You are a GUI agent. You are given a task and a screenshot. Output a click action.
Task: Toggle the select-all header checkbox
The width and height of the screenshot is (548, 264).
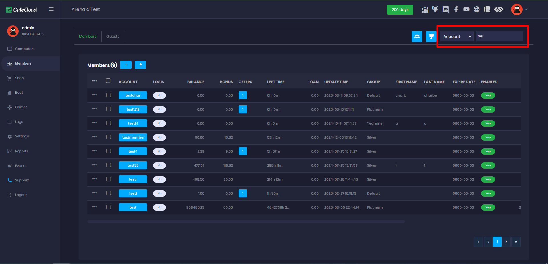(x=108, y=81)
